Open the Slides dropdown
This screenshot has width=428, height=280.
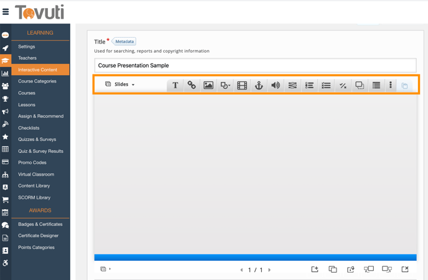click(x=120, y=84)
